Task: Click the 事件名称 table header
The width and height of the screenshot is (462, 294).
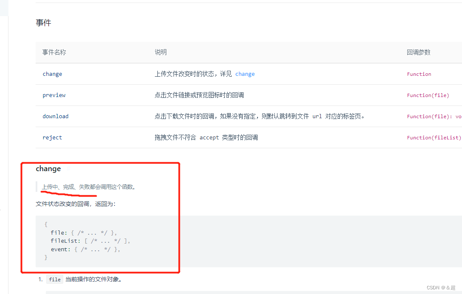Action: 53,52
